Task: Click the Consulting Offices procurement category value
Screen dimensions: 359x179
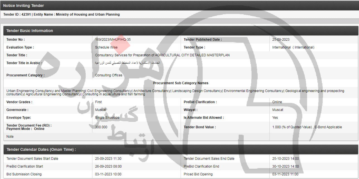Action: 109,75
